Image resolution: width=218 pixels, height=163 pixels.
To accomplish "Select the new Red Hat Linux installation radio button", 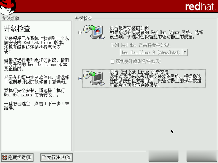I will coord(80,78).
